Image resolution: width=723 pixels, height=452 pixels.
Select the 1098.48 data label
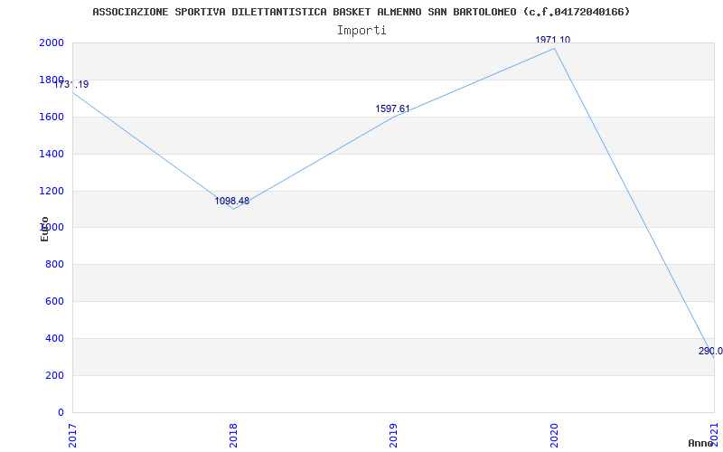tap(232, 201)
